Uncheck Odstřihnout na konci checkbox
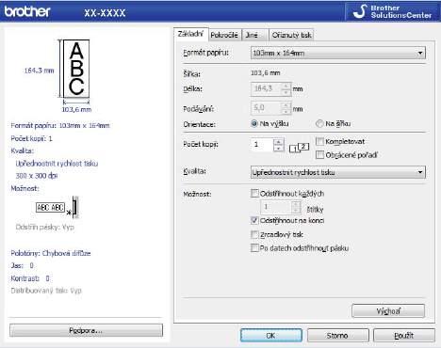Viewport: 441px width, 348px height. [254, 220]
